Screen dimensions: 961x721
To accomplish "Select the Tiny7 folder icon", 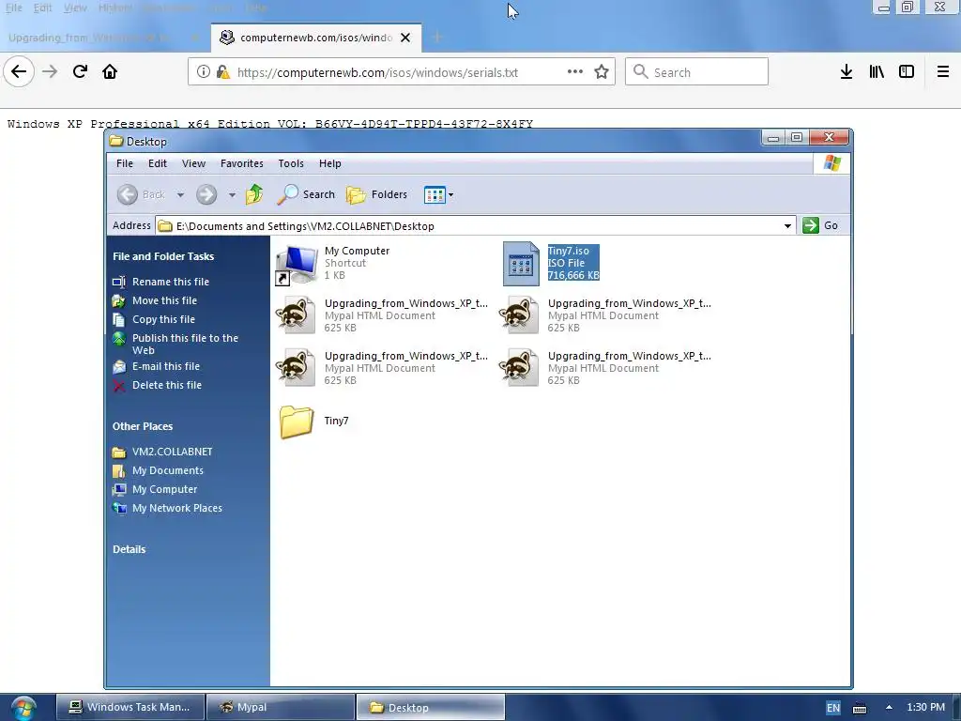I will tap(297, 422).
